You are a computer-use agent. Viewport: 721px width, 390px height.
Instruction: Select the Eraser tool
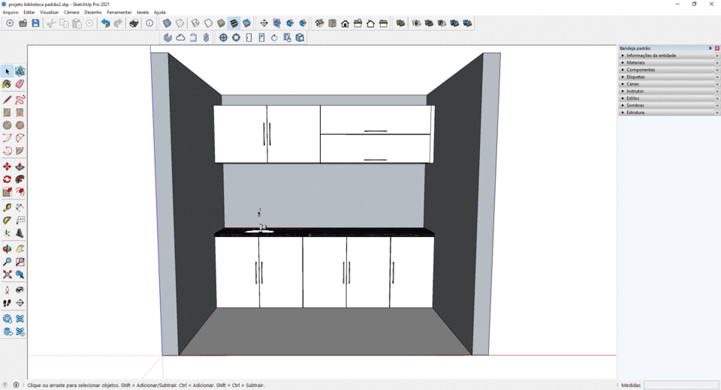(x=20, y=84)
